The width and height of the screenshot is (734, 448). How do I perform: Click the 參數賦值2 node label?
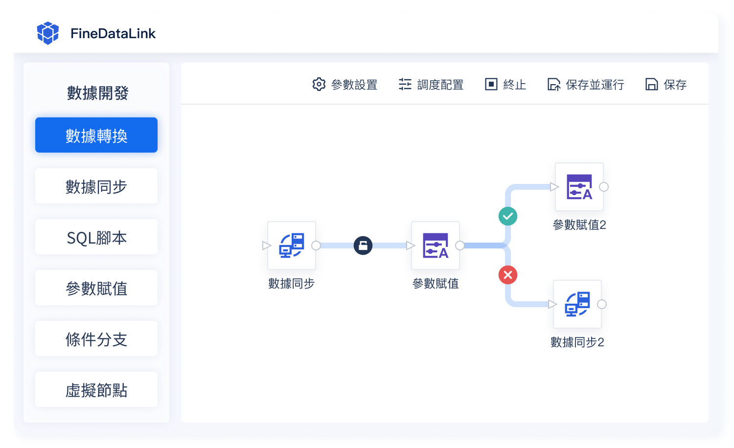pos(579,225)
